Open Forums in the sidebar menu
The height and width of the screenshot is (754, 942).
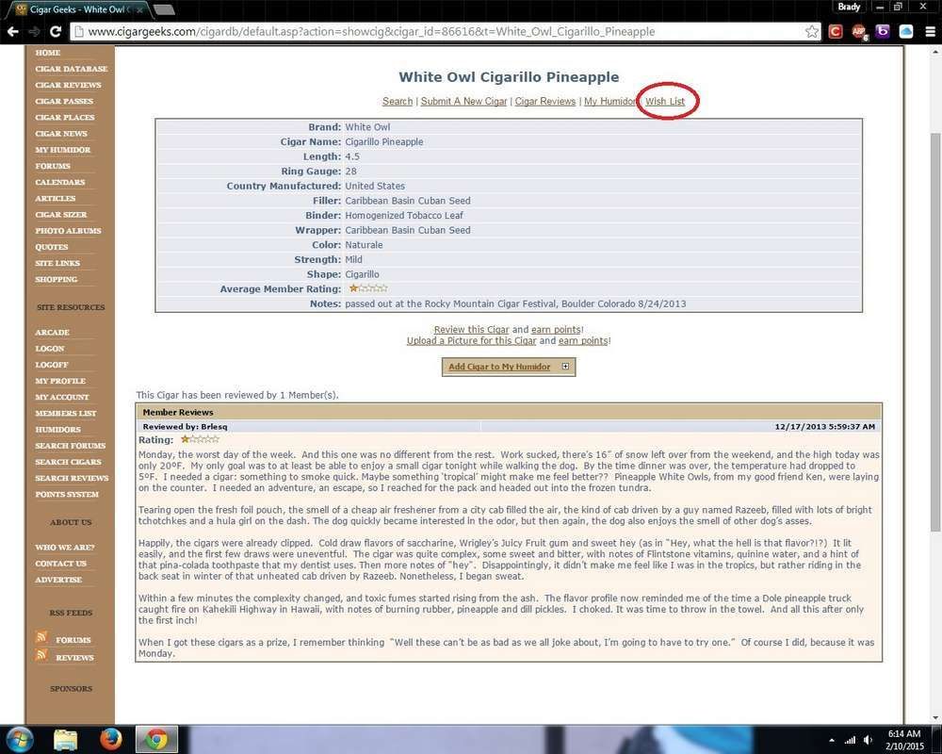click(x=52, y=166)
